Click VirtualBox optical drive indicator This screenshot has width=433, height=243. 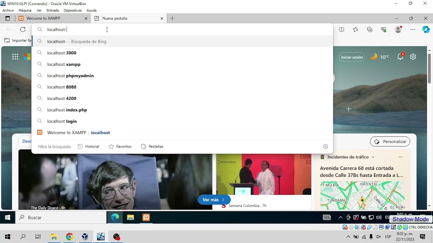click(351, 227)
